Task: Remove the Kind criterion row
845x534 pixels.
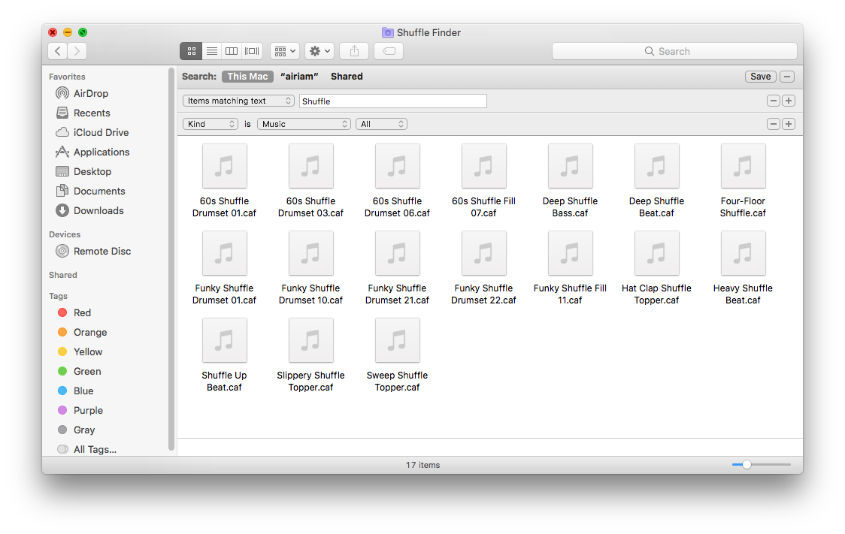Action: [774, 124]
